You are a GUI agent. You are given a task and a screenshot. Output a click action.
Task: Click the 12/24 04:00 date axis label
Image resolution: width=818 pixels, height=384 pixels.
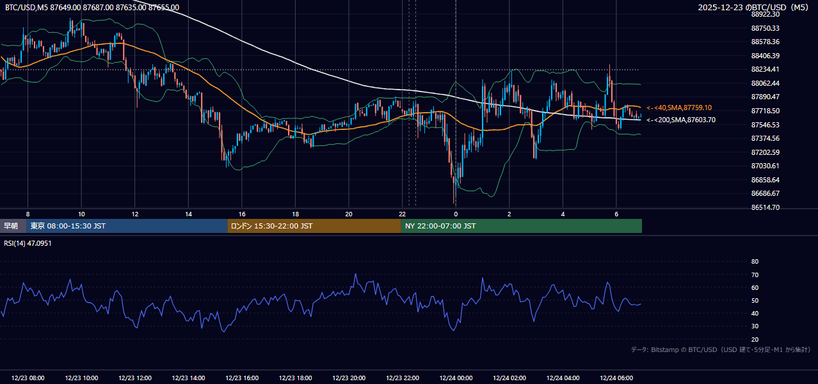(x=563, y=378)
